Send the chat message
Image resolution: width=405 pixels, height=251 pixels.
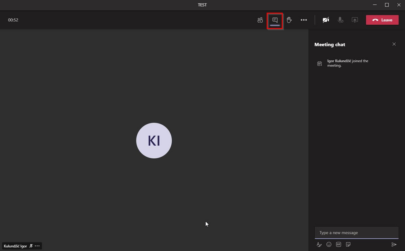click(394, 244)
